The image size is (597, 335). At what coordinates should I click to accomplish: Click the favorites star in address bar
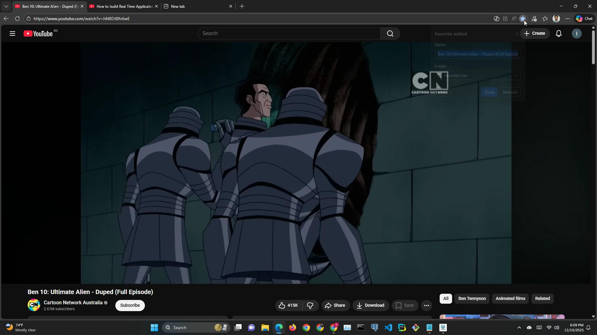[x=523, y=19]
